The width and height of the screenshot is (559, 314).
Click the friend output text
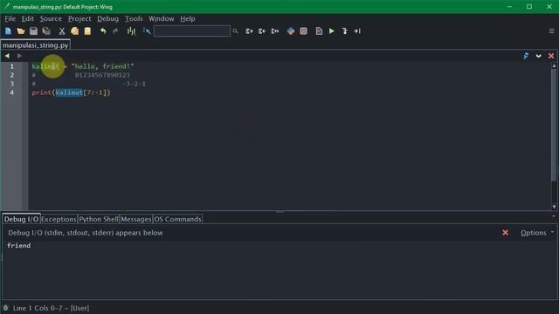tap(19, 245)
